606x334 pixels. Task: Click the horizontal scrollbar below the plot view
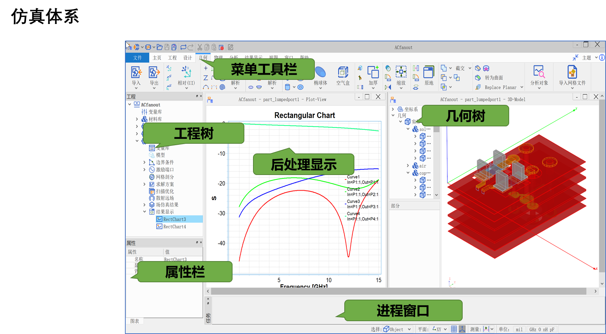pos(398,291)
